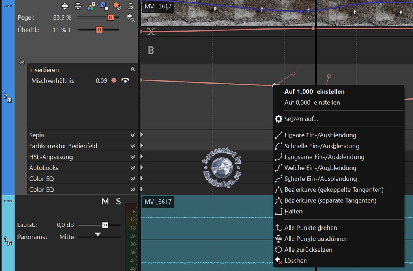This screenshot has height=271, width=413.
Task: Click the Sepia lane start triangle
Action: click(142, 135)
